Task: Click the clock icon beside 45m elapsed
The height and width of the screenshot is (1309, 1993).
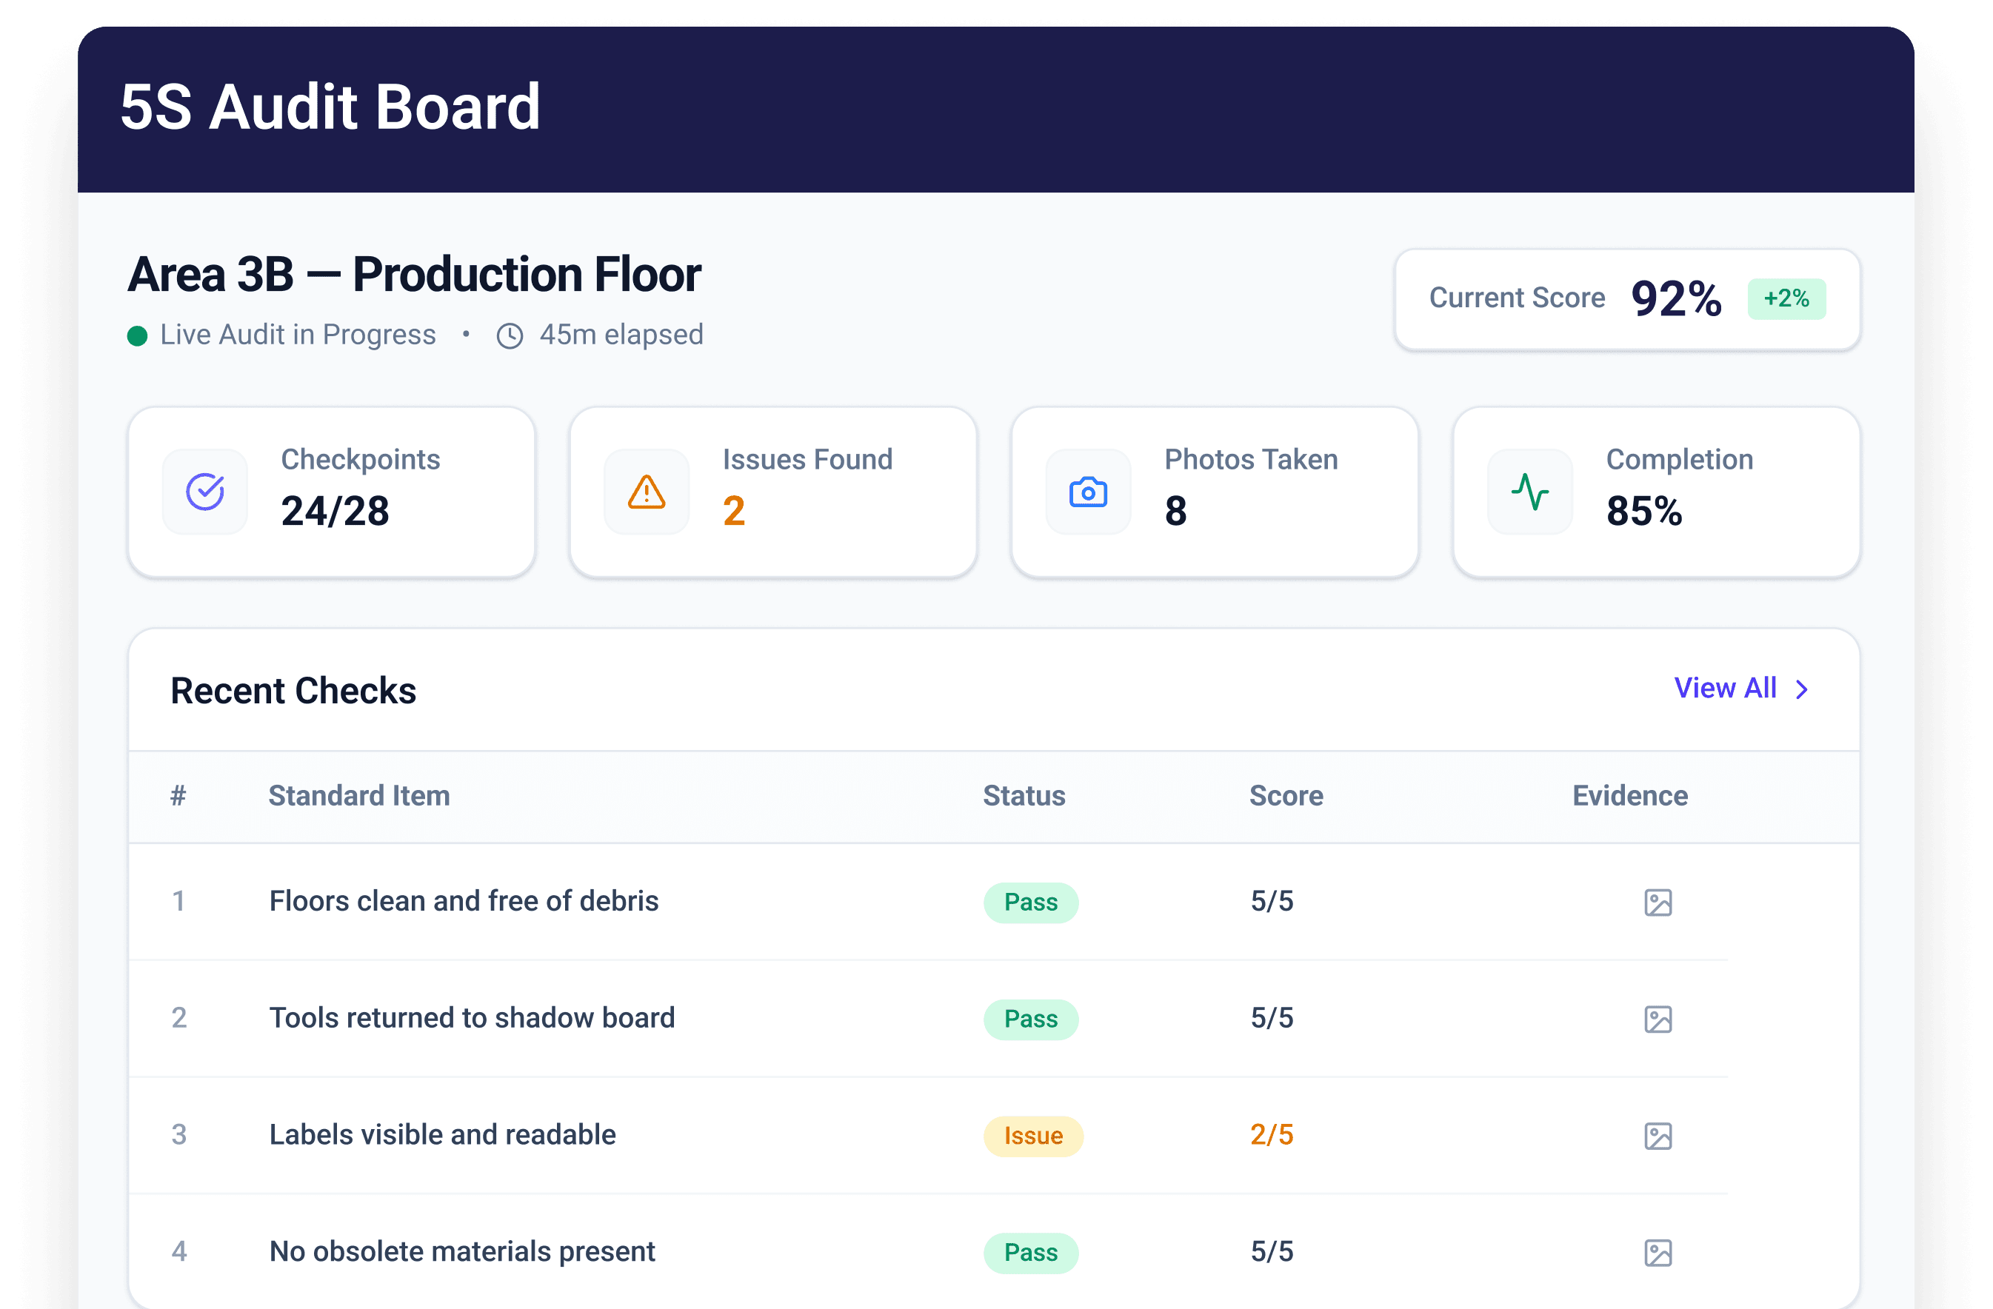Action: [509, 335]
